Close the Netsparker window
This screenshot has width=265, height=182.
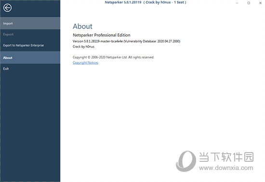point(260,3)
